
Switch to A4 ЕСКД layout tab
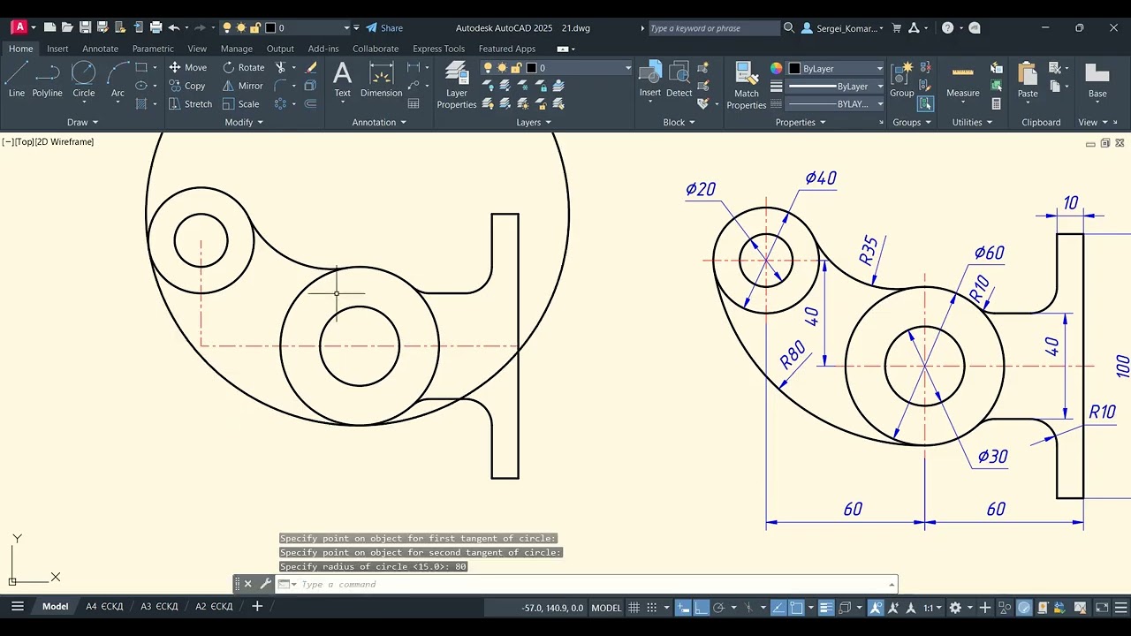pyautogui.click(x=104, y=607)
